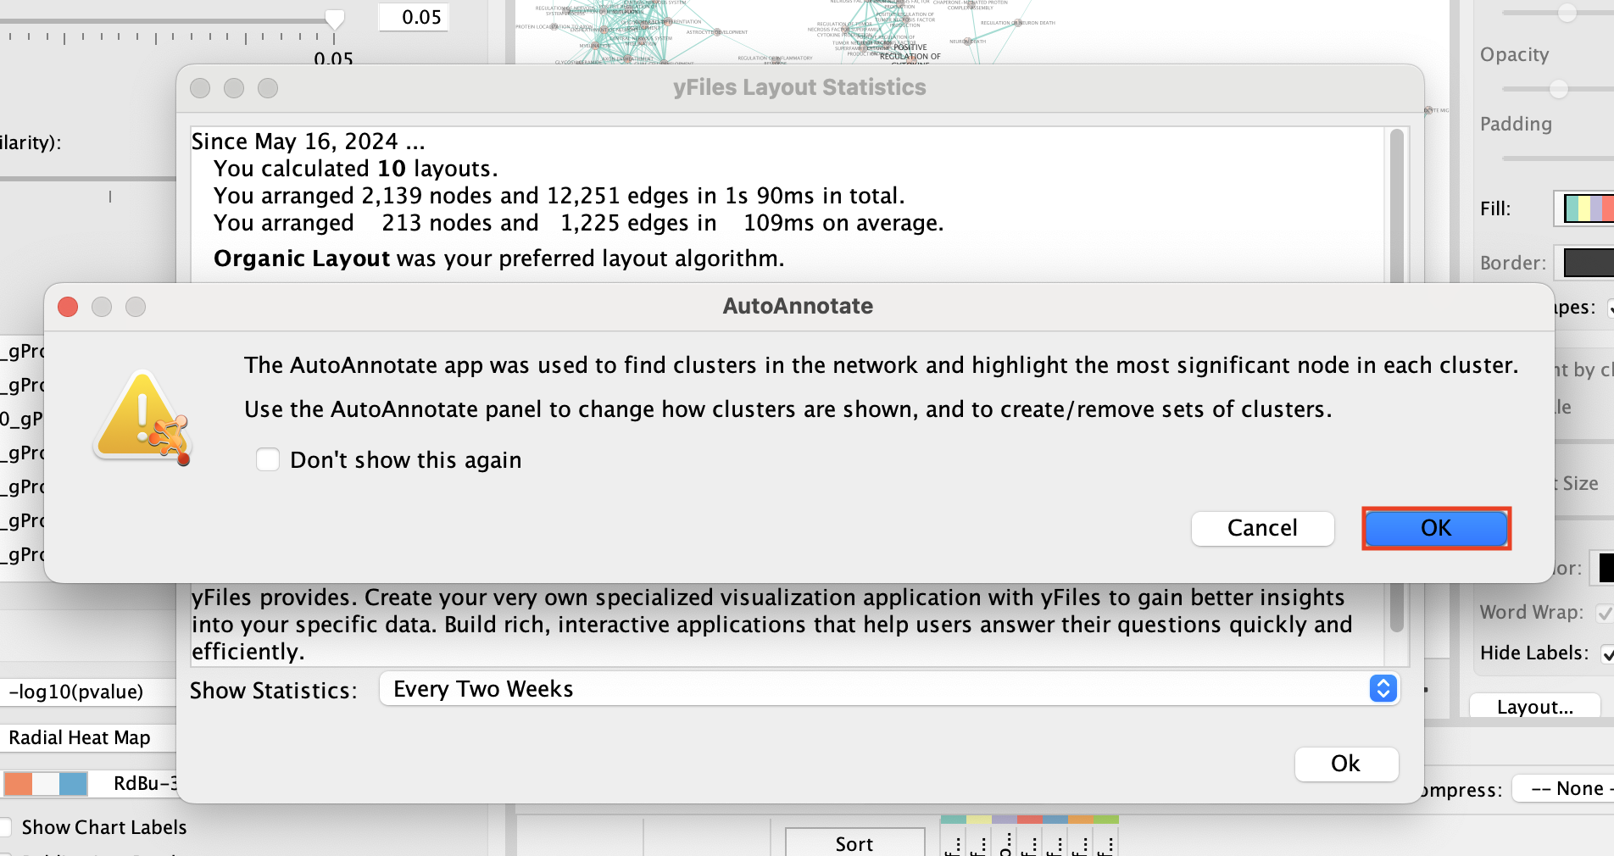1614x856 pixels.
Task: Click the Layout... button
Action: 1534,707
